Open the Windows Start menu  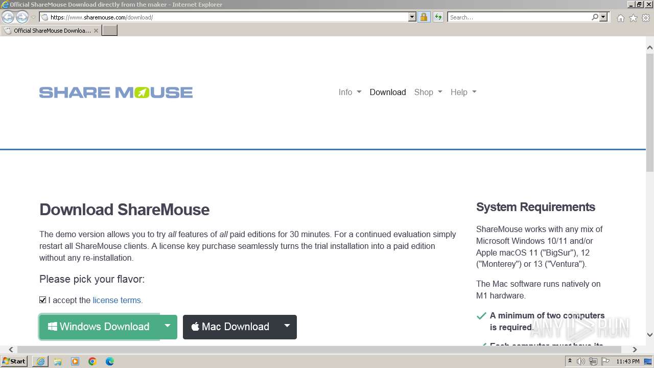14,361
